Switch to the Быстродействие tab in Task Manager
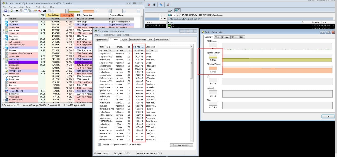Image resolution: width=337 pixels, height=157 pixels. click(138, 40)
